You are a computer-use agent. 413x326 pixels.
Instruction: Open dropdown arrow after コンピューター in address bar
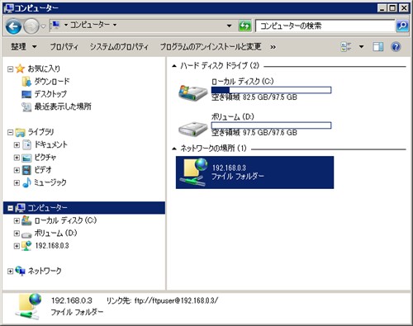115,25
